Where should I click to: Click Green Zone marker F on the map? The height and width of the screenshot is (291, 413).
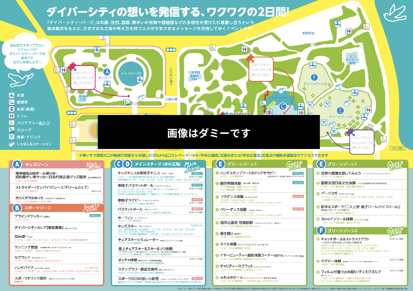314,77
